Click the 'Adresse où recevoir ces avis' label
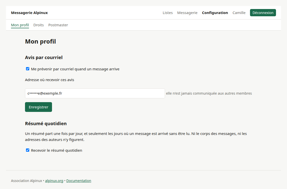The width and height of the screenshot is (287, 189). pyautogui.click(x=49, y=80)
